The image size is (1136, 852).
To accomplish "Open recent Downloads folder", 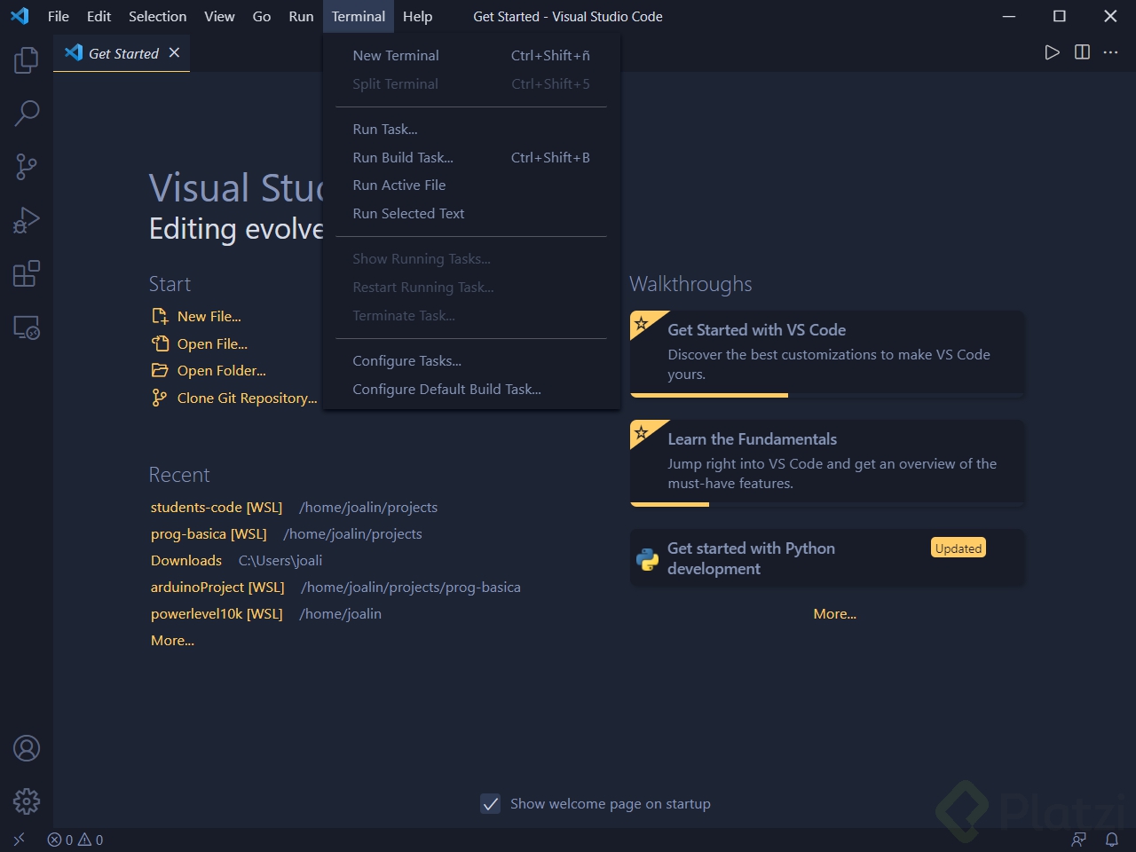I will pos(186,560).
